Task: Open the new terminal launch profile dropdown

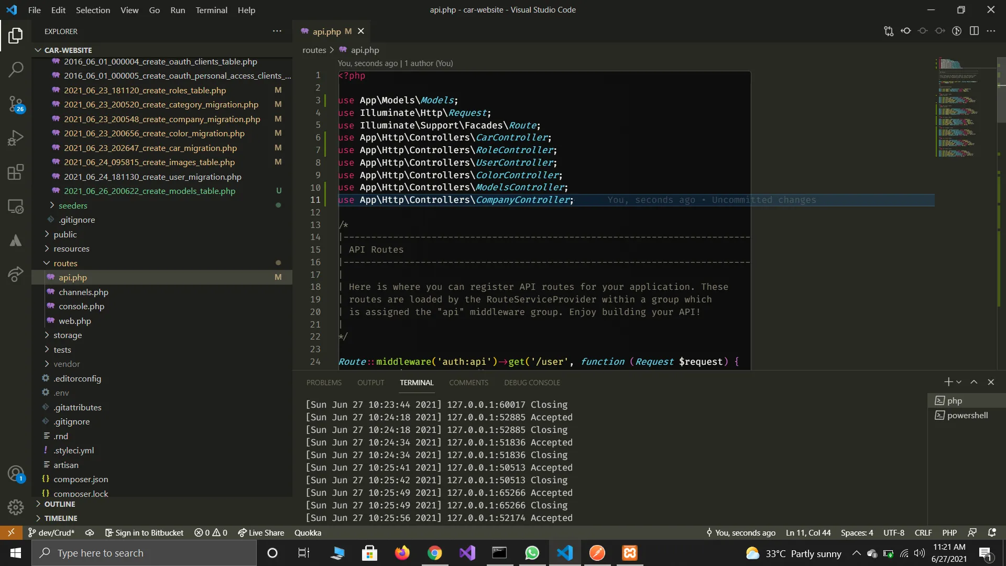Action: [x=959, y=382]
